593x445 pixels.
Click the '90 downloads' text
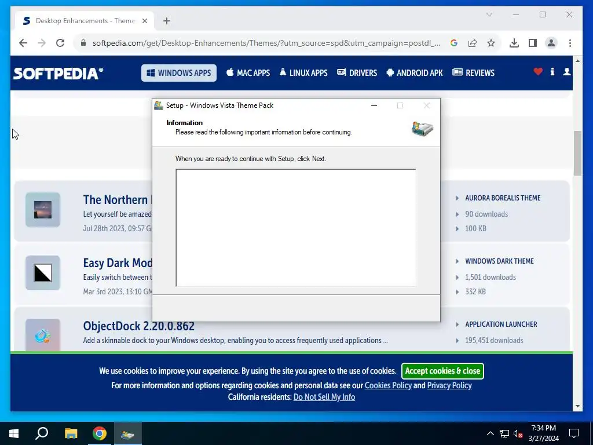click(x=486, y=214)
